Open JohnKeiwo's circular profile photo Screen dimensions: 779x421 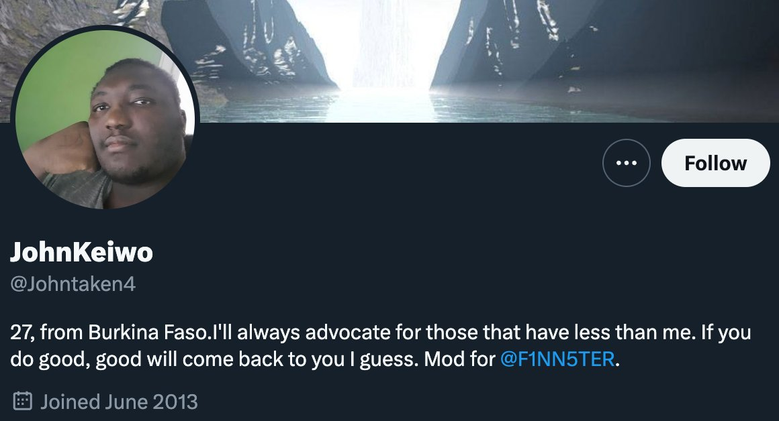tap(105, 117)
